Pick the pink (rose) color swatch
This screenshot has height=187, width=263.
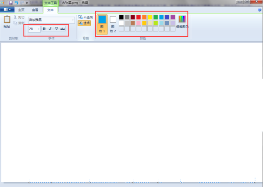click(x=139, y=23)
